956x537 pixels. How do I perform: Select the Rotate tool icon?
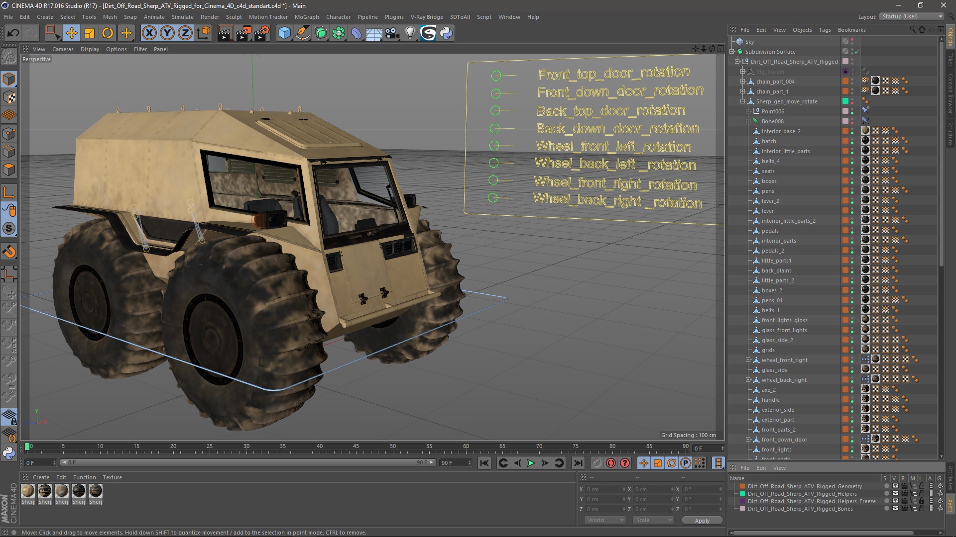click(108, 33)
